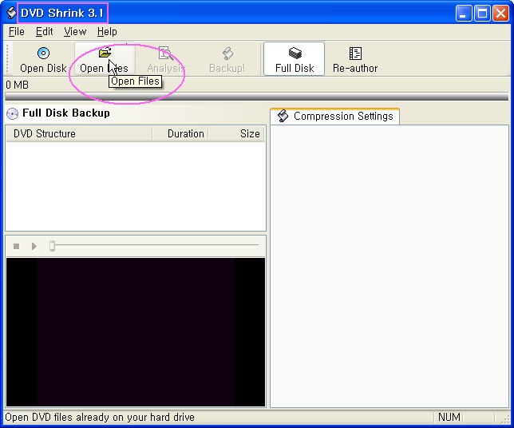Click the DVD Shrink title bar app icon
Image resolution: width=514 pixels, height=428 pixels.
coord(11,13)
